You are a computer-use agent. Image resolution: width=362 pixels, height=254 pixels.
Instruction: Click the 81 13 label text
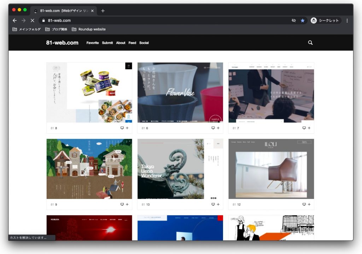coord(146,205)
